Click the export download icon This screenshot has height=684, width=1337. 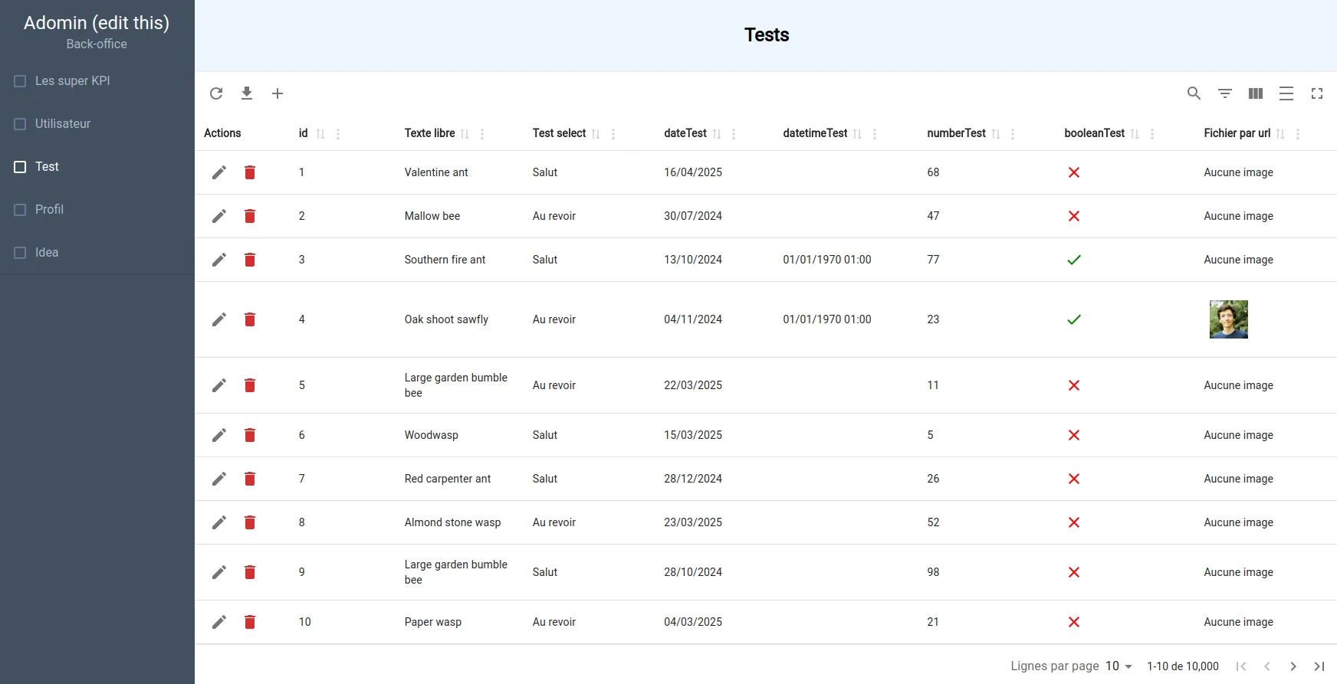click(x=247, y=93)
